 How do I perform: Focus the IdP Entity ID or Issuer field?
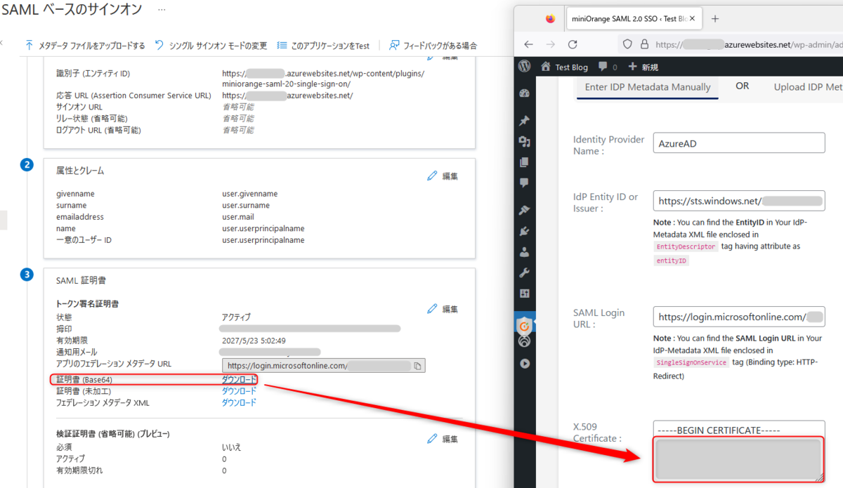pyautogui.click(x=739, y=201)
